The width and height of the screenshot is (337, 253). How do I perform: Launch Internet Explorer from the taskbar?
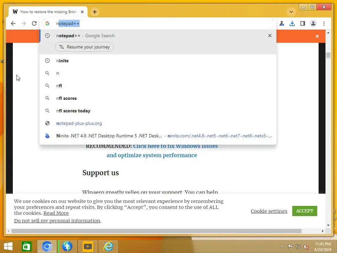pyautogui.click(x=108, y=246)
